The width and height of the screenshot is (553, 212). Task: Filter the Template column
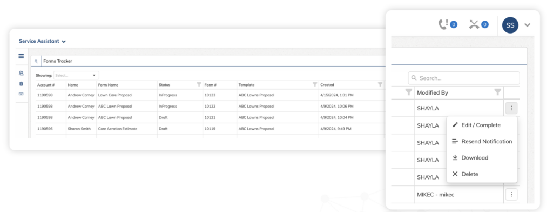(315, 84)
